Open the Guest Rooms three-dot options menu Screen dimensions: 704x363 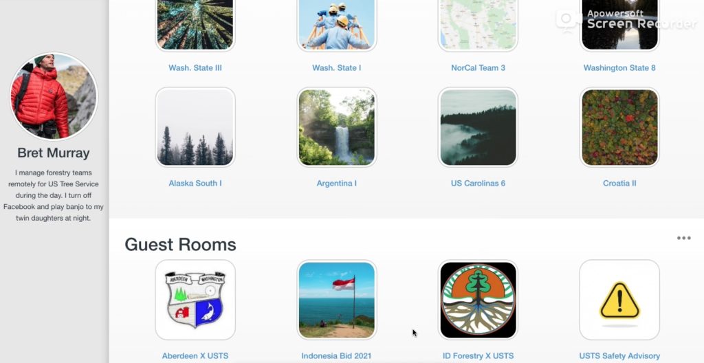point(684,238)
